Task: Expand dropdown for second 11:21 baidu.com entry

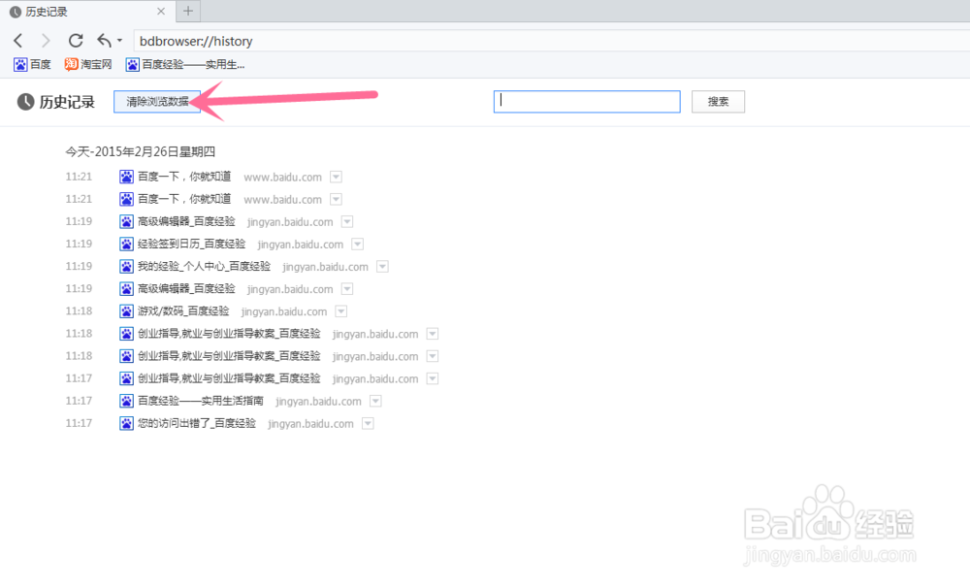Action: tap(336, 199)
